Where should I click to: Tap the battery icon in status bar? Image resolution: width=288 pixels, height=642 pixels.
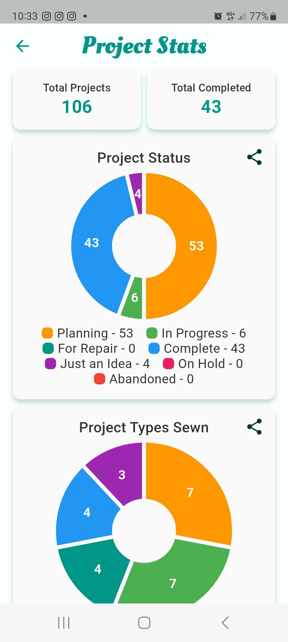tap(273, 16)
